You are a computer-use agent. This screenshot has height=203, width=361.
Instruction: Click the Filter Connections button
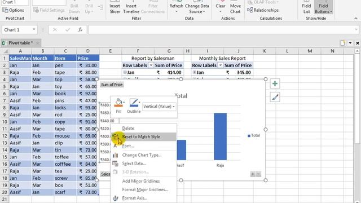click(x=153, y=8)
